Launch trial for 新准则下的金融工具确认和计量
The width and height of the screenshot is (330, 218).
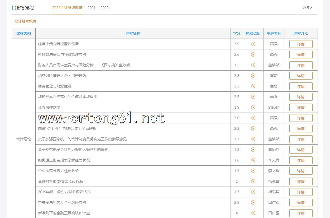(253, 213)
